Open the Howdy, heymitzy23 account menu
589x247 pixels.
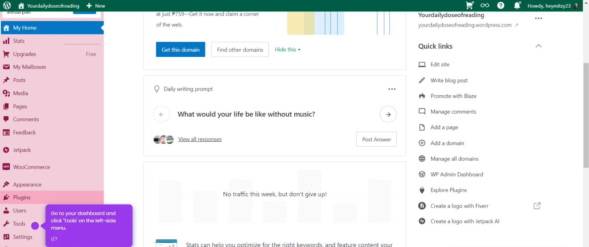pos(553,6)
